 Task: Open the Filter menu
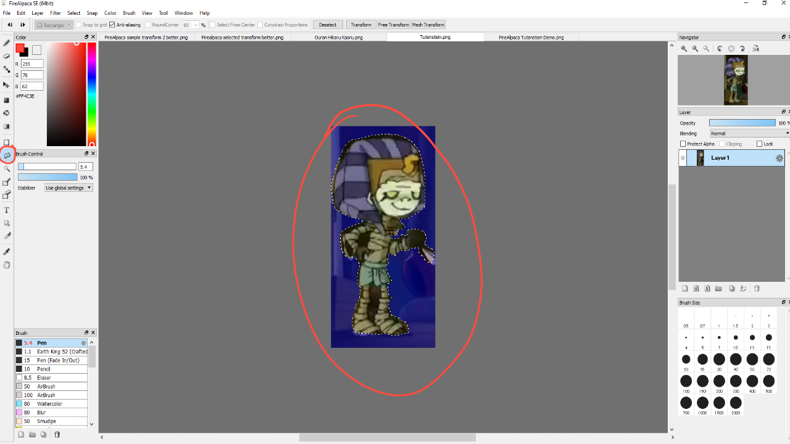56,13
